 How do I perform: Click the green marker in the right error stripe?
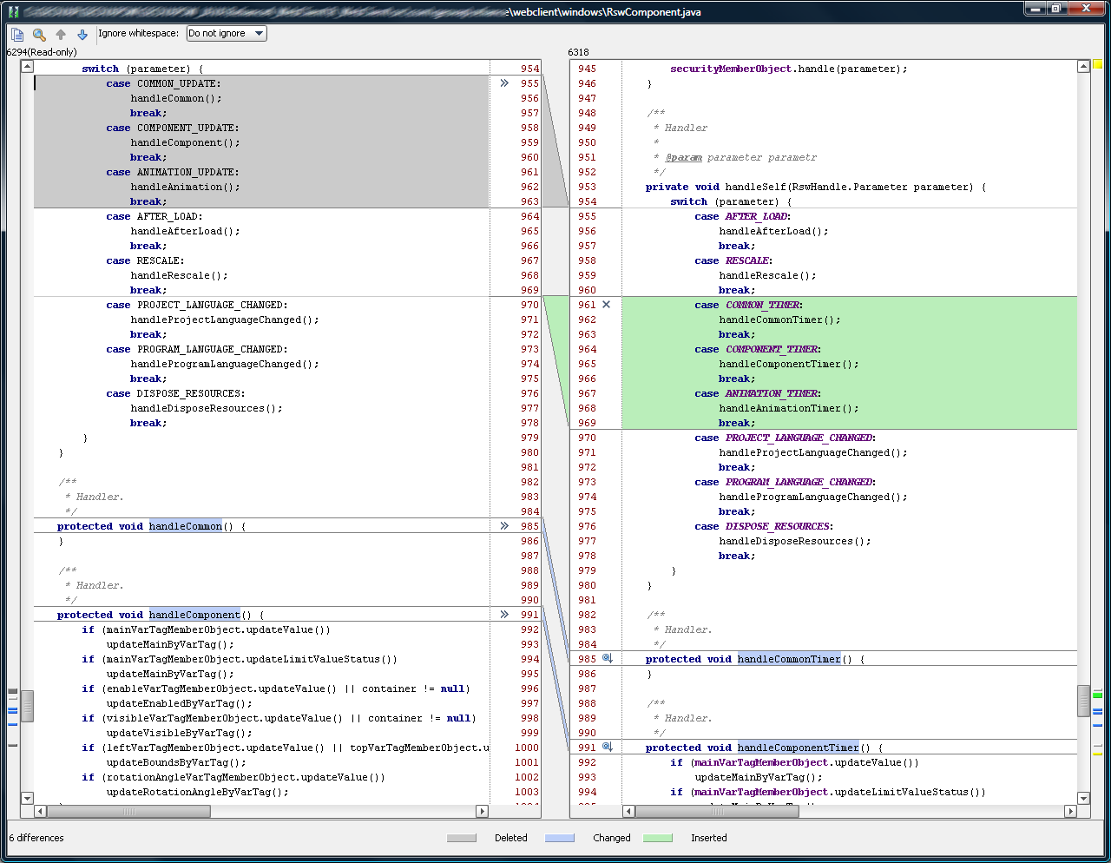[x=1097, y=695]
